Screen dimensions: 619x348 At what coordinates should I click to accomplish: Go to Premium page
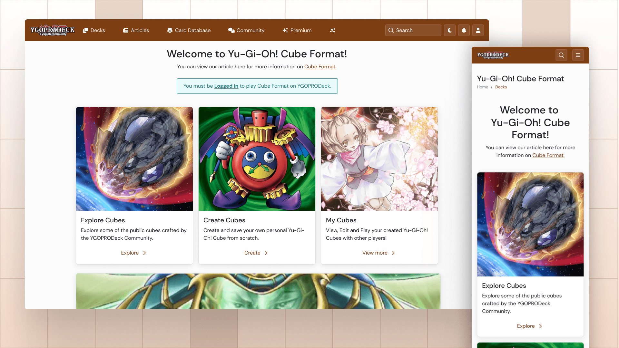pyautogui.click(x=297, y=30)
